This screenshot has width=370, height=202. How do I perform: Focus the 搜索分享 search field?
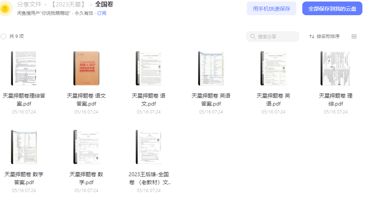[273, 36]
